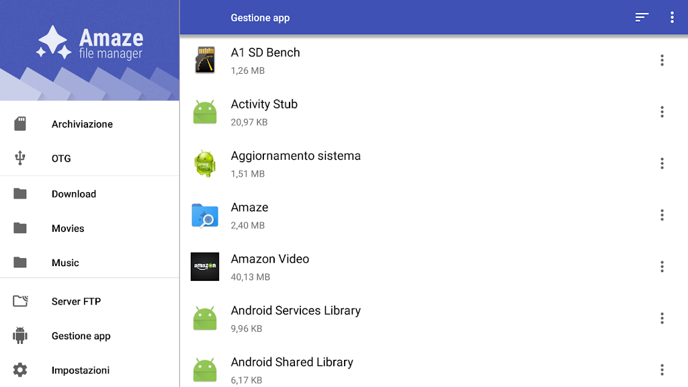The image size is (688, 387).
Task: Click the Amaze app folder icon
Action: 205,216
